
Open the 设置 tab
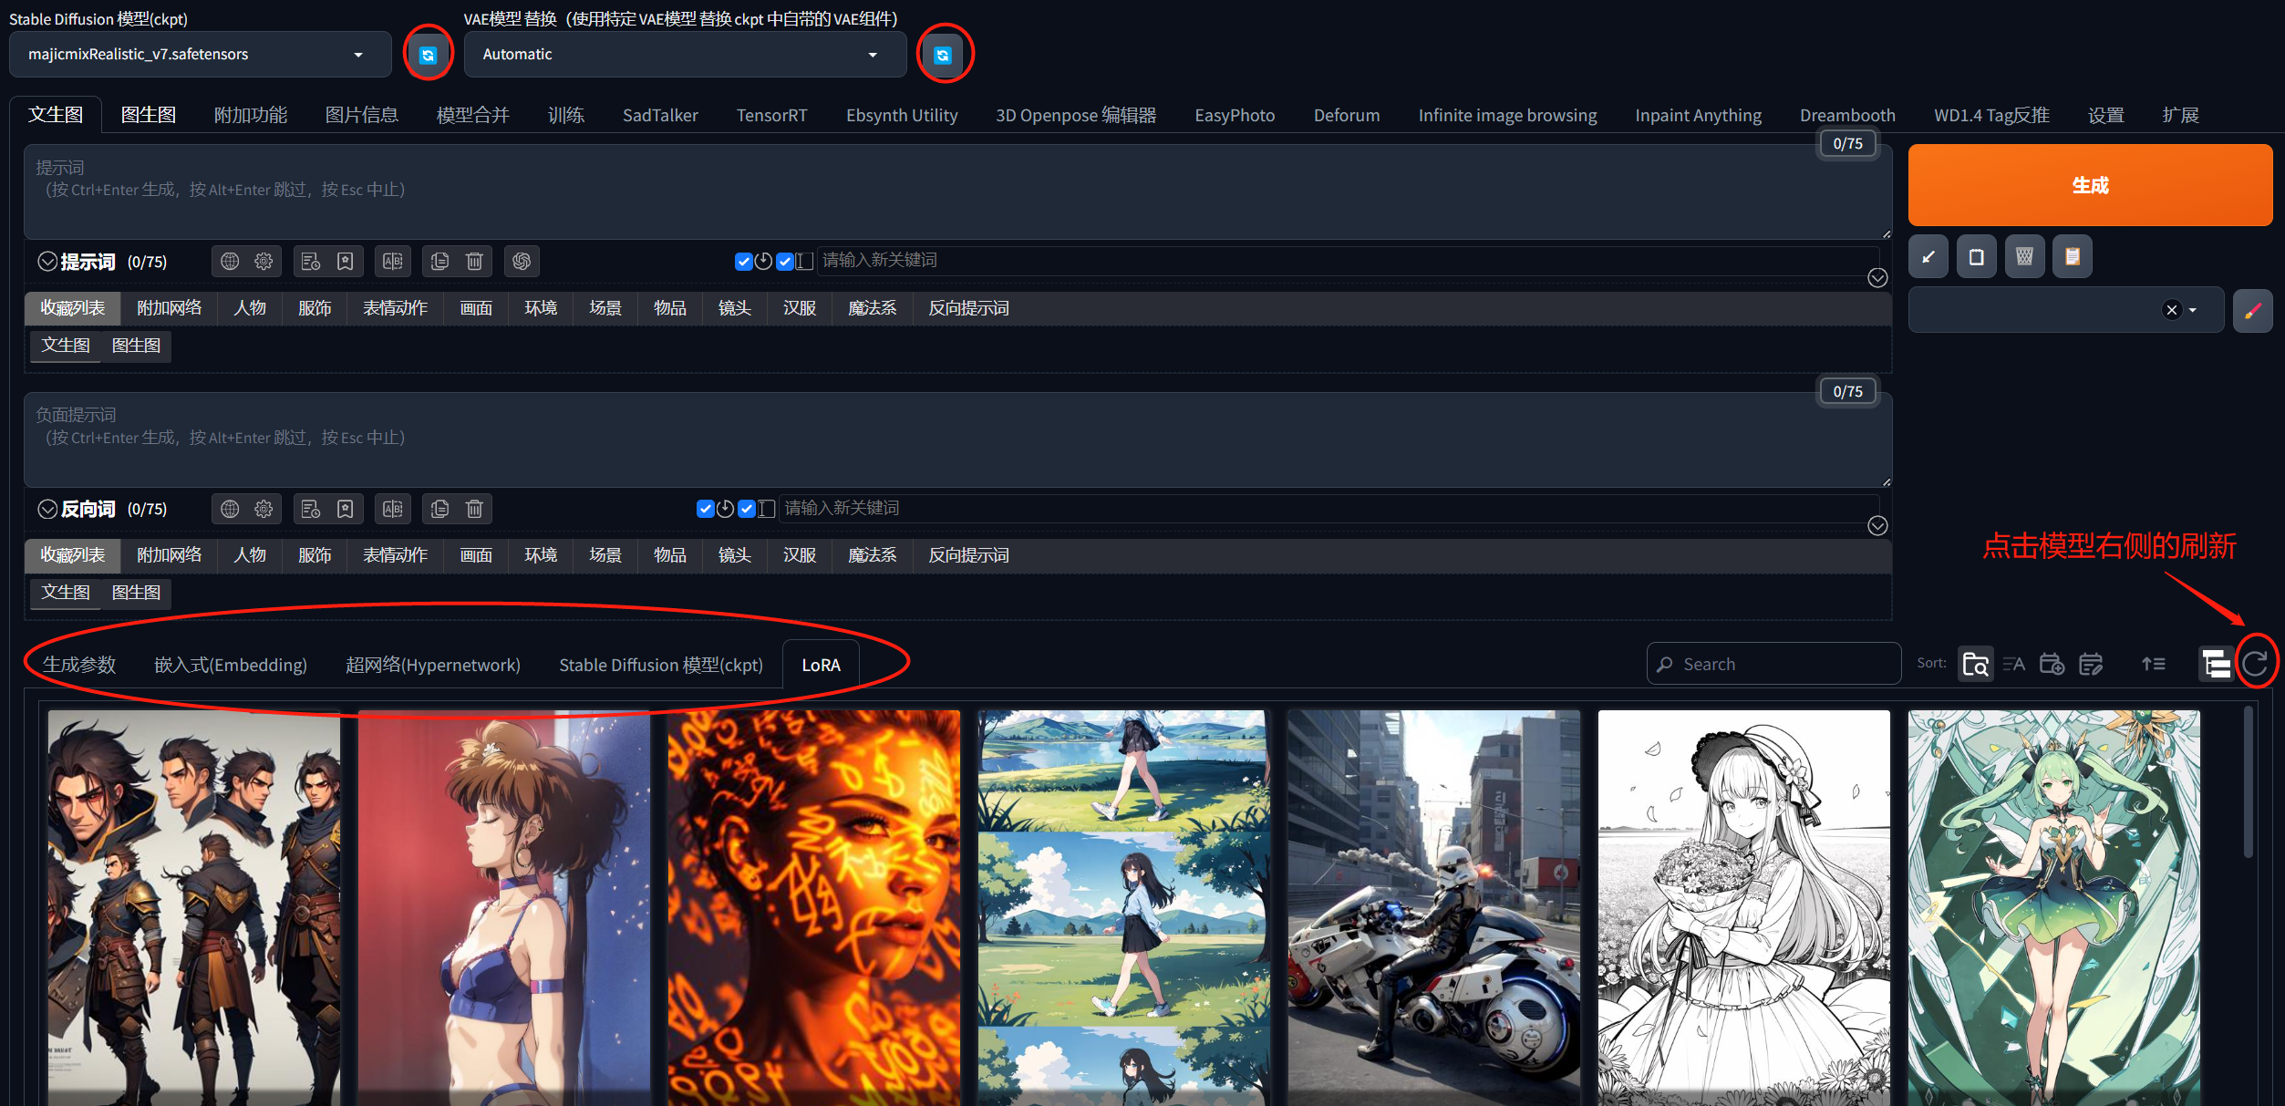(x=2106, y=115)
